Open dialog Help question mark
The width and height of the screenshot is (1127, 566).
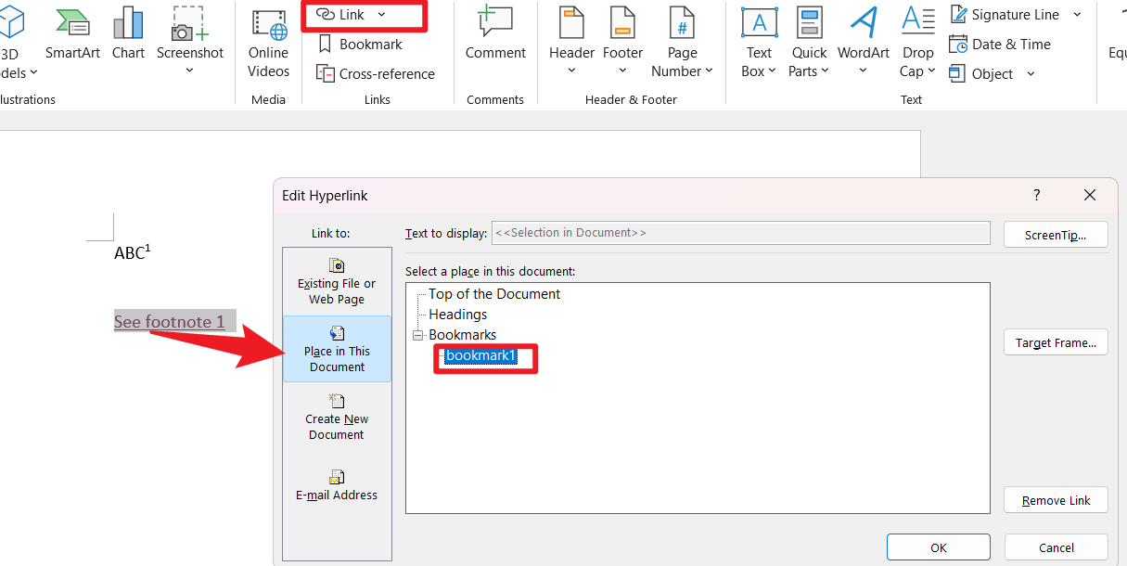(1036, 195)
